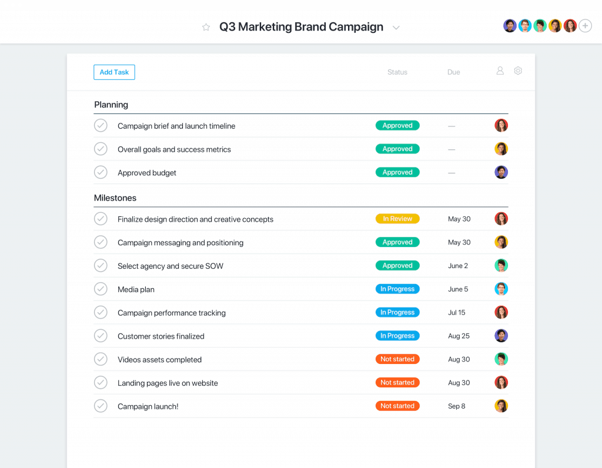Click the Add Task button
Screen dimensions: 602x468
[114, 72]
